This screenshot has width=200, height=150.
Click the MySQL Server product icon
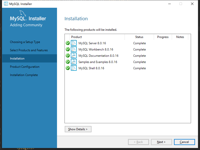(x=74, y=43)
